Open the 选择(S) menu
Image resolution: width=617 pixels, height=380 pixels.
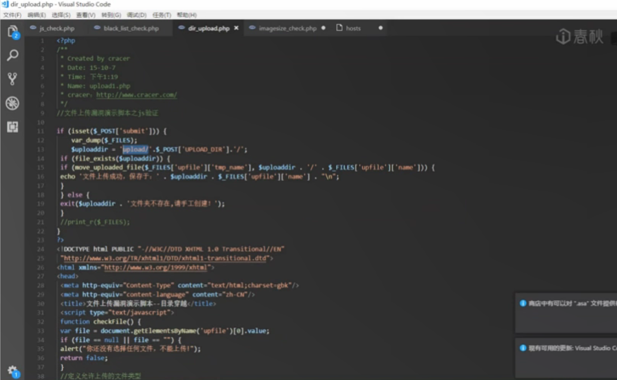[x=61, y=15]
